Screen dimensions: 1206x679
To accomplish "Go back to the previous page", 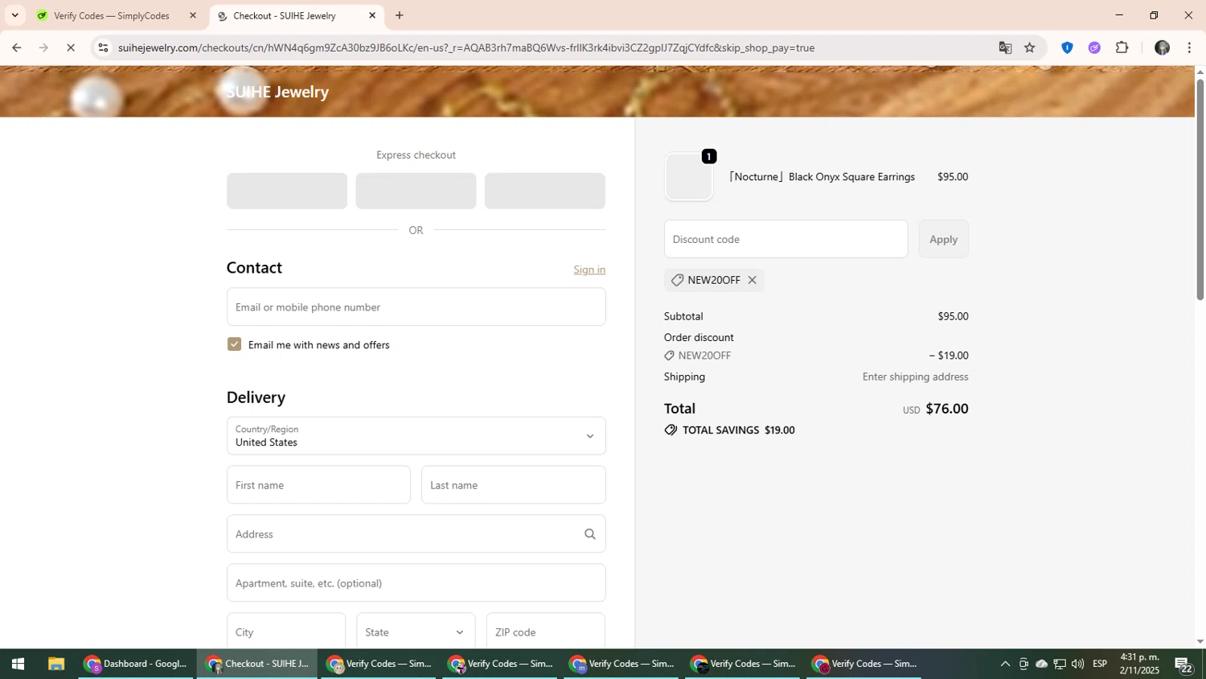I will tap(16, 47).
